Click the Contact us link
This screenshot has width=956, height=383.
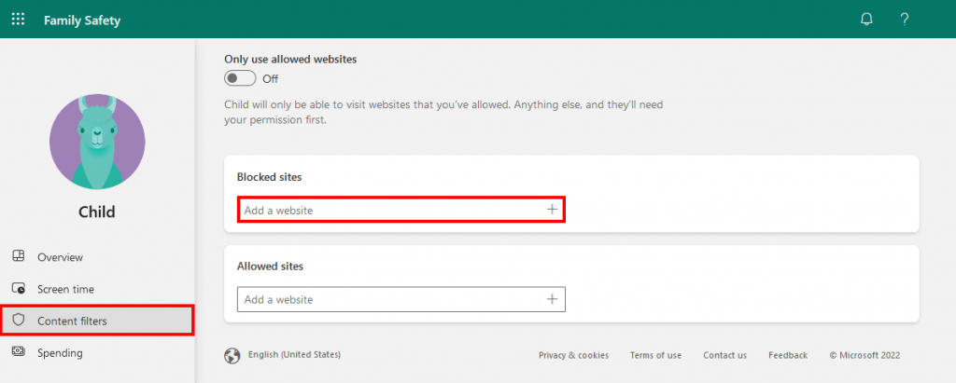tap(724, 355)
